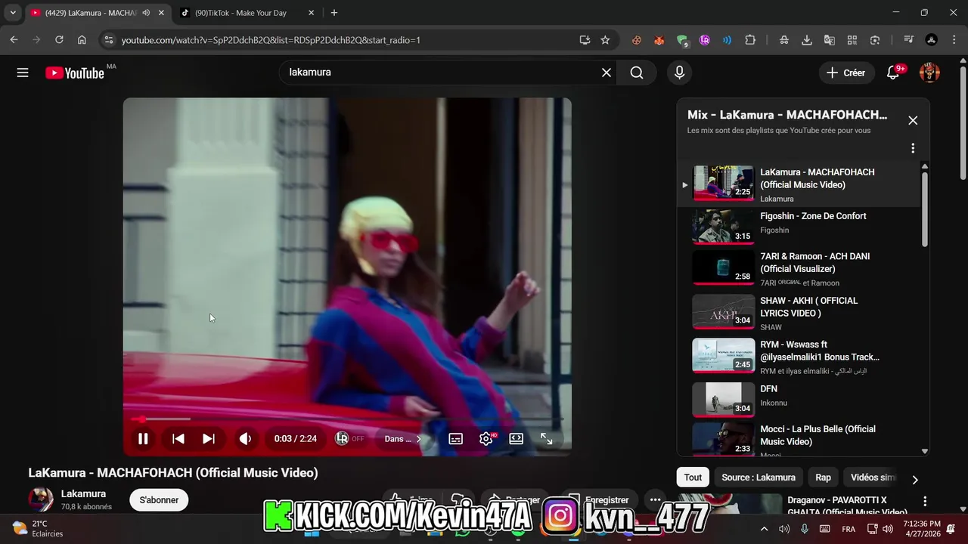Screen dimensions: 968x544
Task: Select LaKamura - MACHAFOHACH playlist entry
Action: coord(798,184)
